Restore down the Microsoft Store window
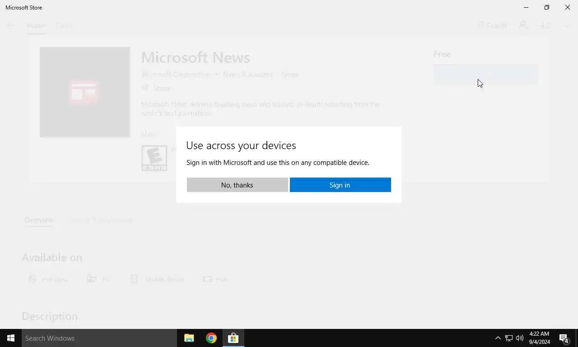The width and height of the screenshot is (578, 347). [x=547, y=7]
